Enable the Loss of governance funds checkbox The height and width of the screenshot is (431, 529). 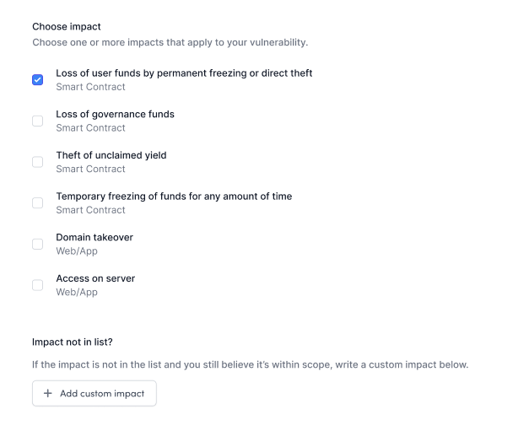coord(38,121)
